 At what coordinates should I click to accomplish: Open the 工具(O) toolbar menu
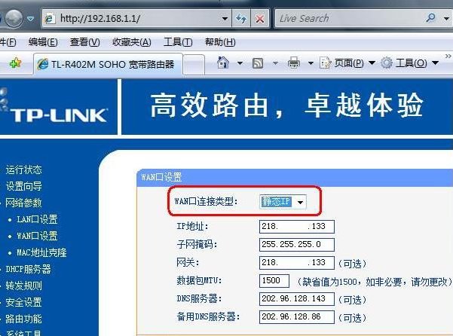(x=409, y=63)
